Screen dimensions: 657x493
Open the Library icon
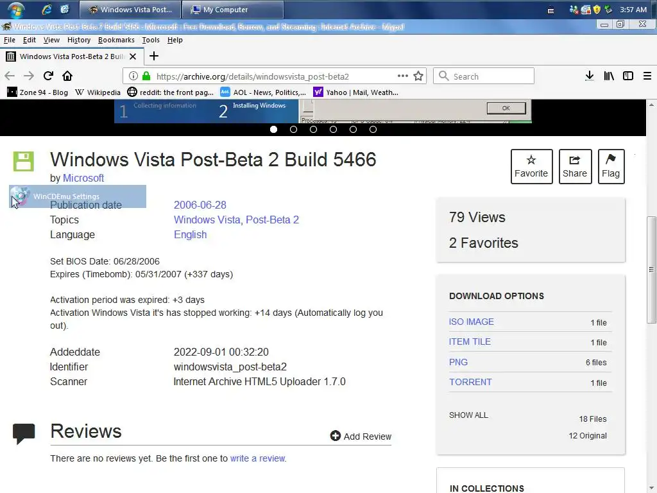point(609,76)
